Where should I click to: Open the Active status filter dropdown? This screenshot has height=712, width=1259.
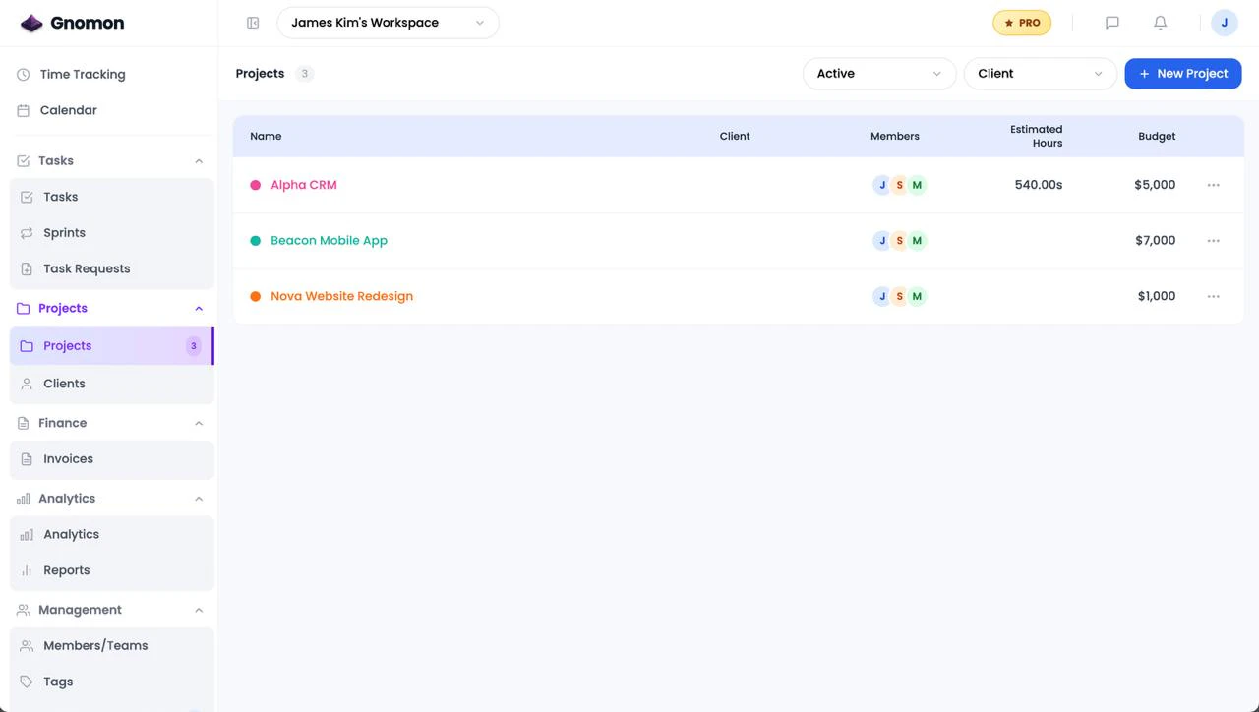[x=879, y=74]
